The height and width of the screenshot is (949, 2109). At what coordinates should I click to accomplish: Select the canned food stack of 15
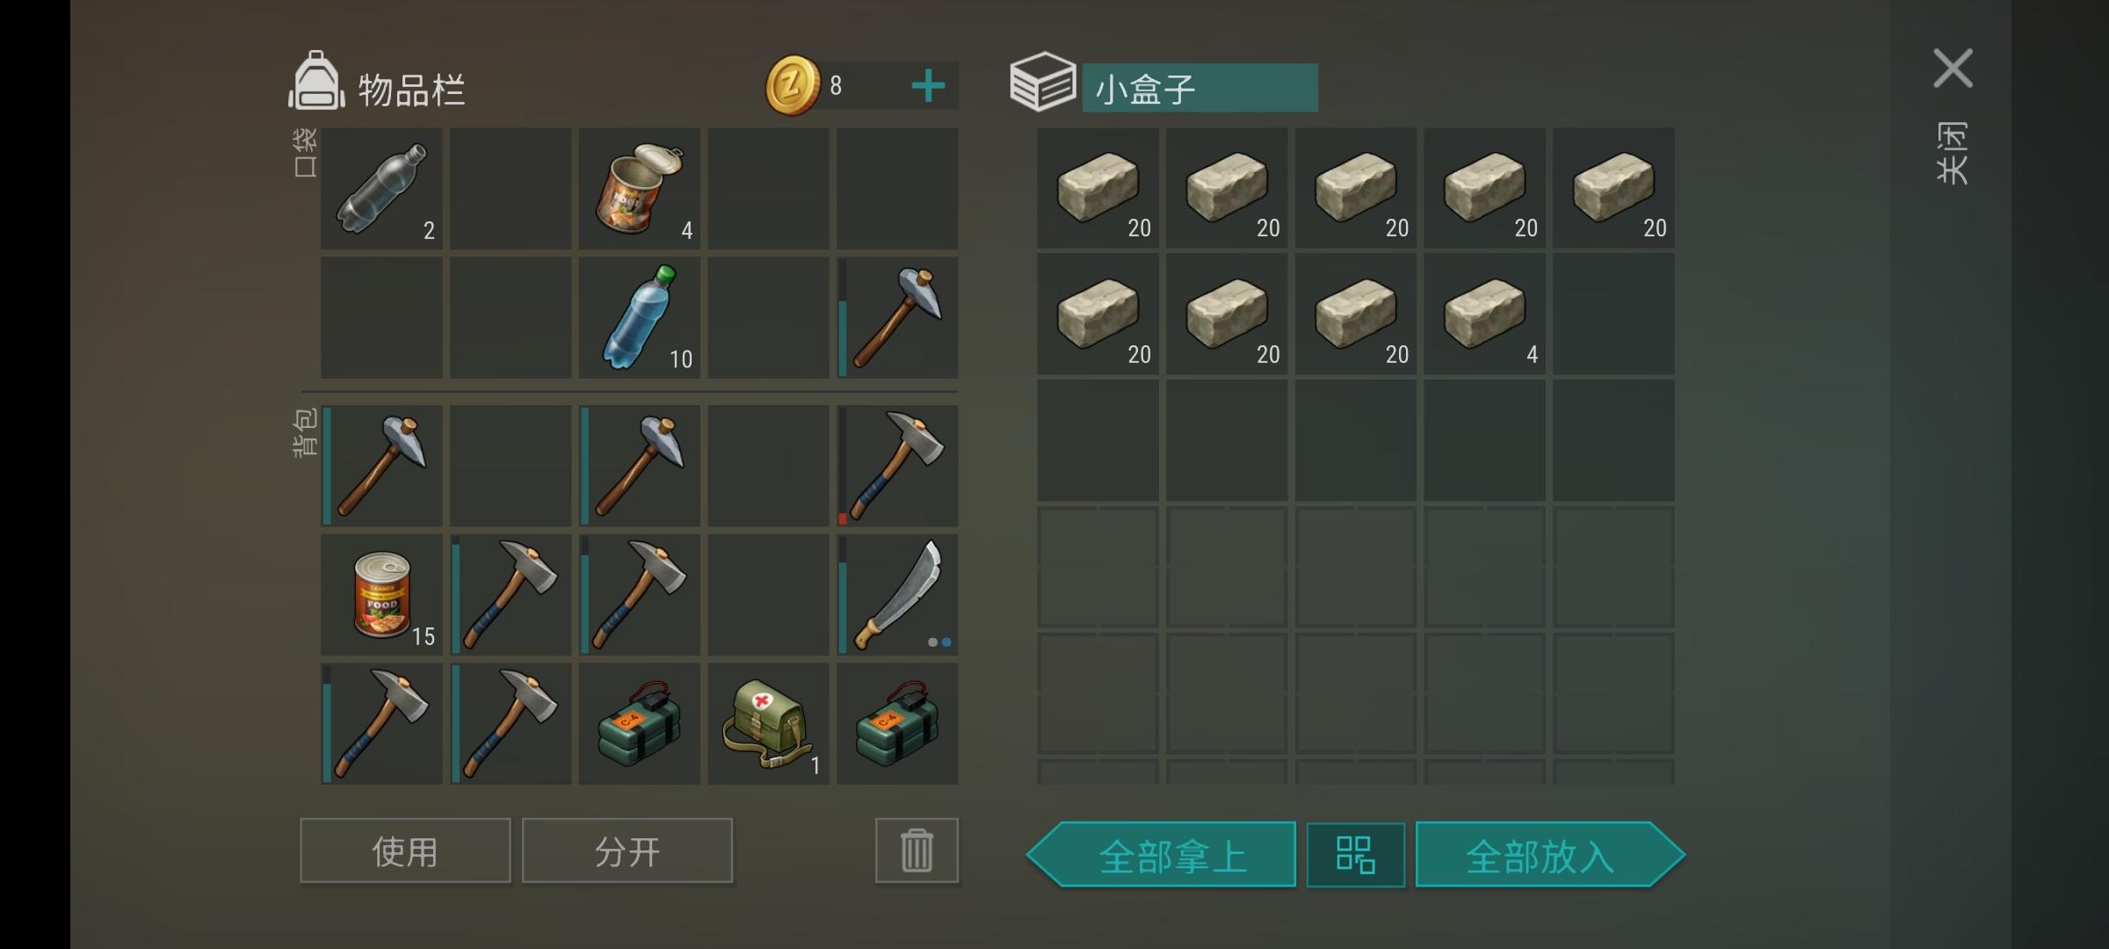(381, 595)
